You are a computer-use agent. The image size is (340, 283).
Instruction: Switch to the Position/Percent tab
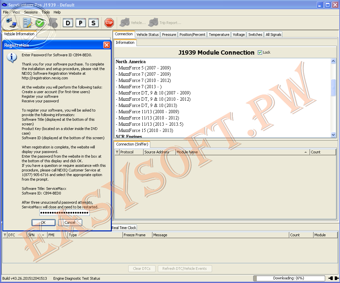click(x=192, y=35)
